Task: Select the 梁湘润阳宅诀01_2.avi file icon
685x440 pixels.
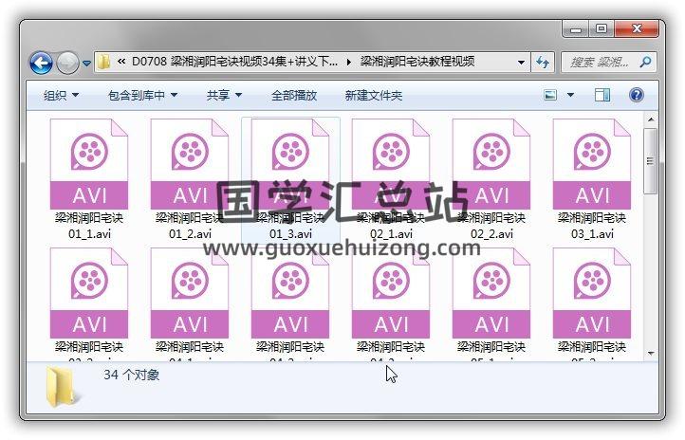Action: coord(190,164)
